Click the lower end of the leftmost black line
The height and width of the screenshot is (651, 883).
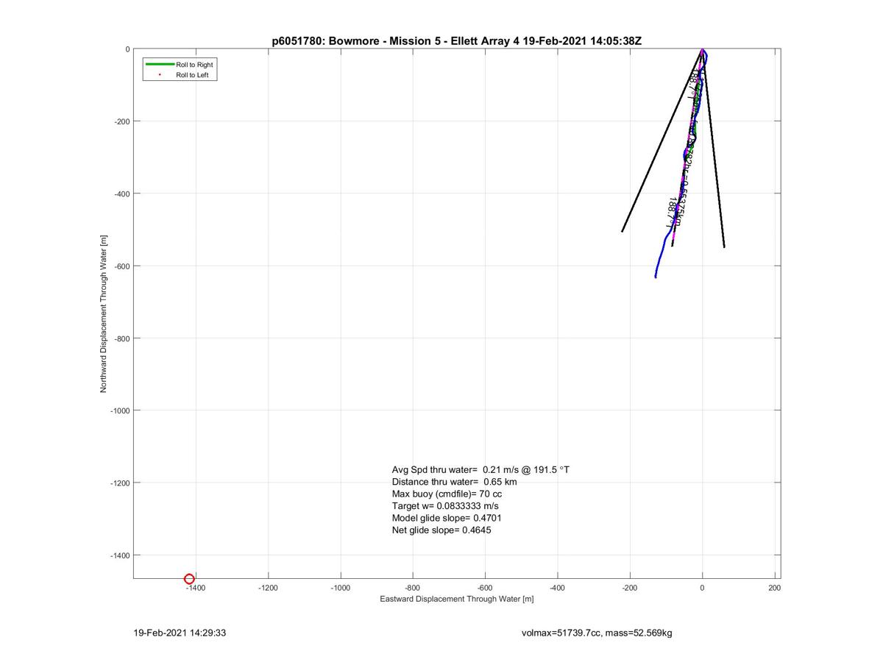[x=623, y=232]
